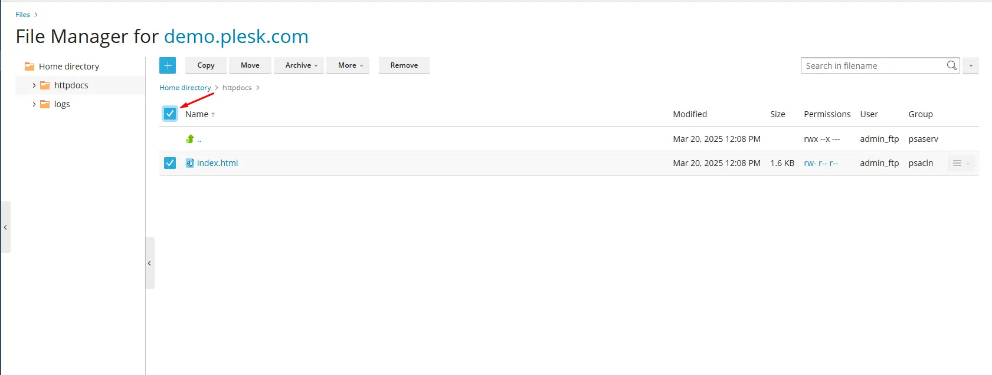This screenshot has width=992, height=375.
Task: Focus the Search in filename field
Action: click(872, 65)
